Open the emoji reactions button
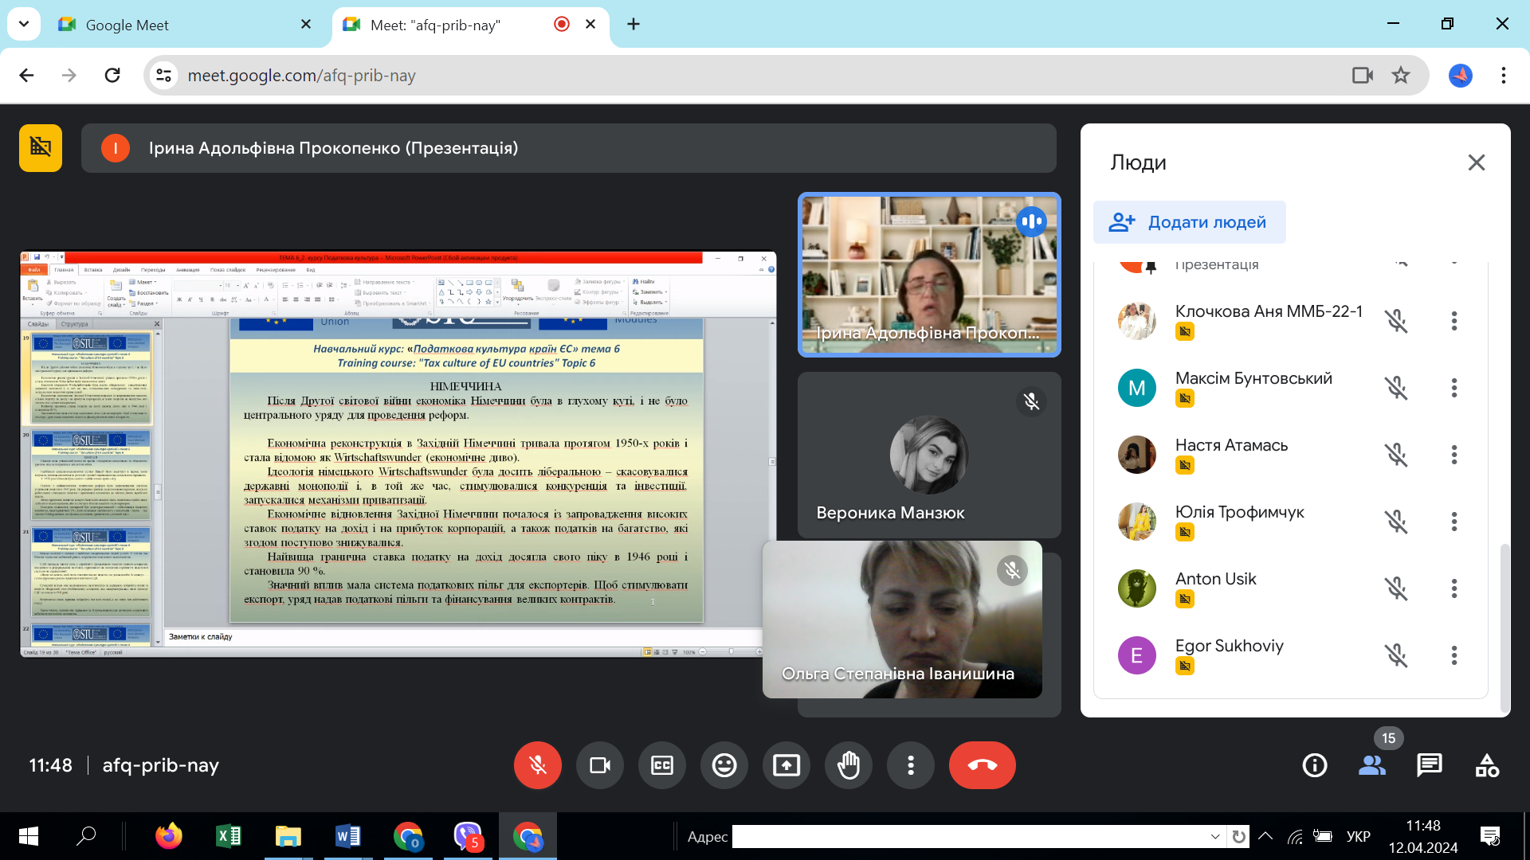1530x860 pixels. point(724,765)
